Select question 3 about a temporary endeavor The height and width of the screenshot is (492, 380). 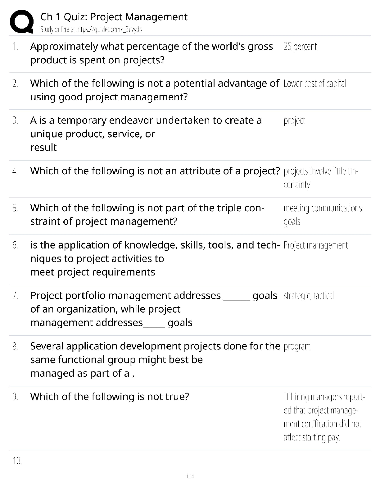146,134
